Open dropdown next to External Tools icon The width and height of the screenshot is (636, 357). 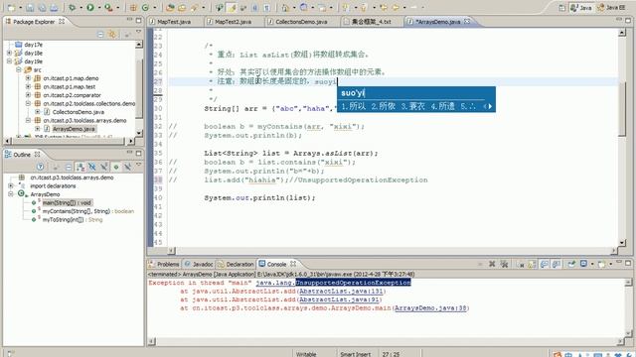point(117,7)
